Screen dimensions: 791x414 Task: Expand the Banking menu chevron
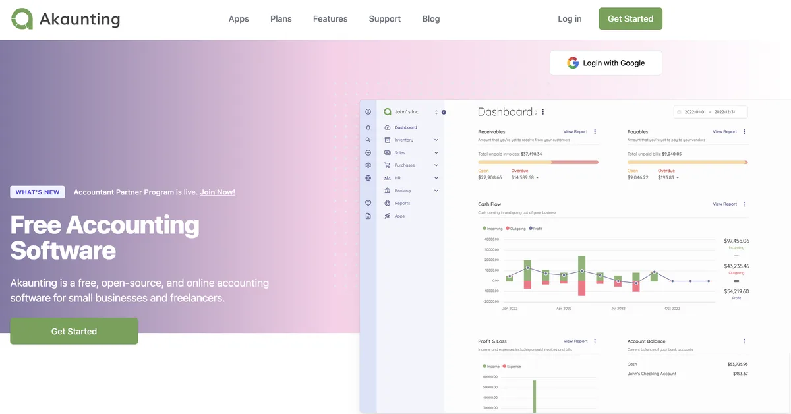pos(436,191)
